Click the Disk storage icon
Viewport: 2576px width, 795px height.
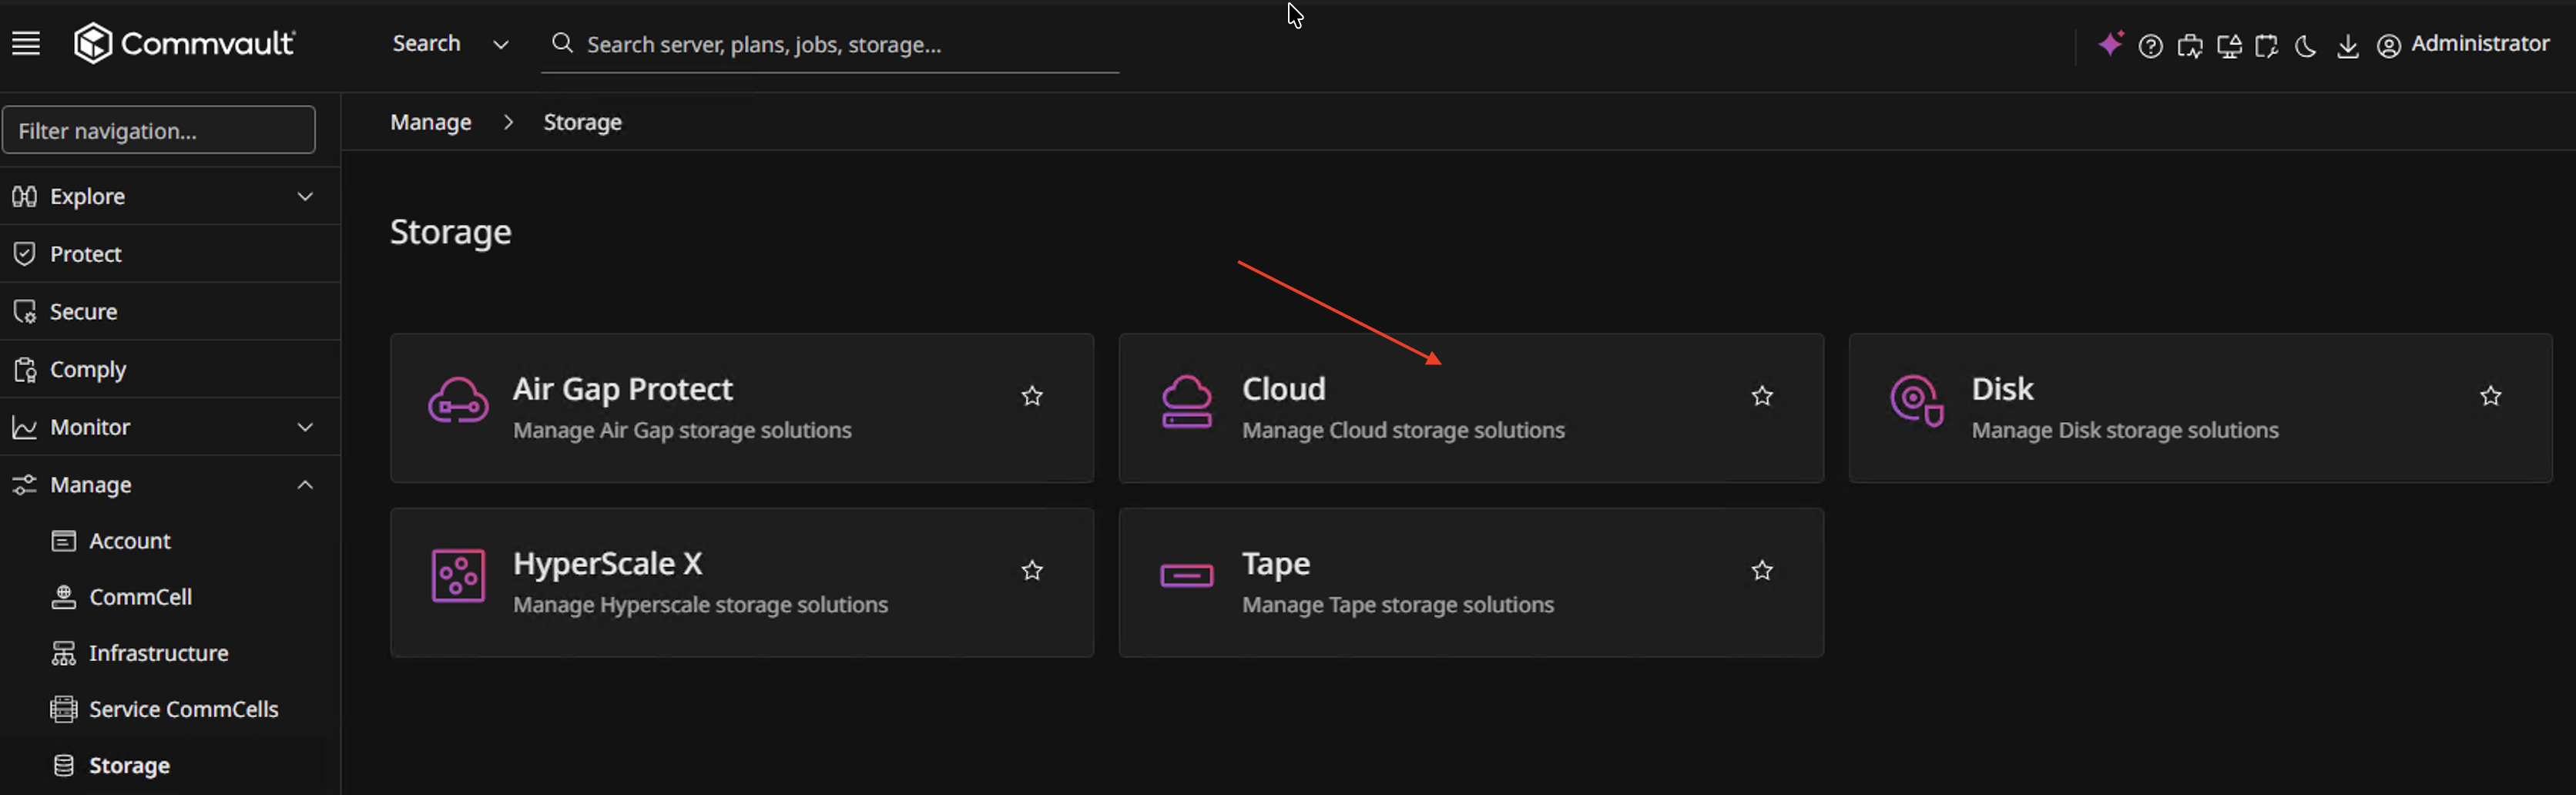click(x=1916, y=401)
